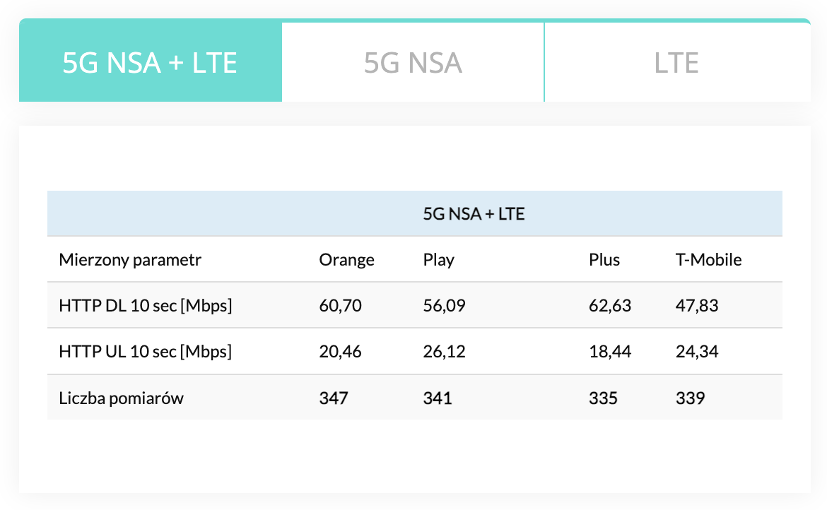
Task: Select the T-Mobile column header
Action: tap(708, 260)
